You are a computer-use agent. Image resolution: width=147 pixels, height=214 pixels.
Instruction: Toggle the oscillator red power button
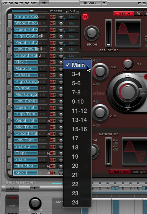(85, 17)
